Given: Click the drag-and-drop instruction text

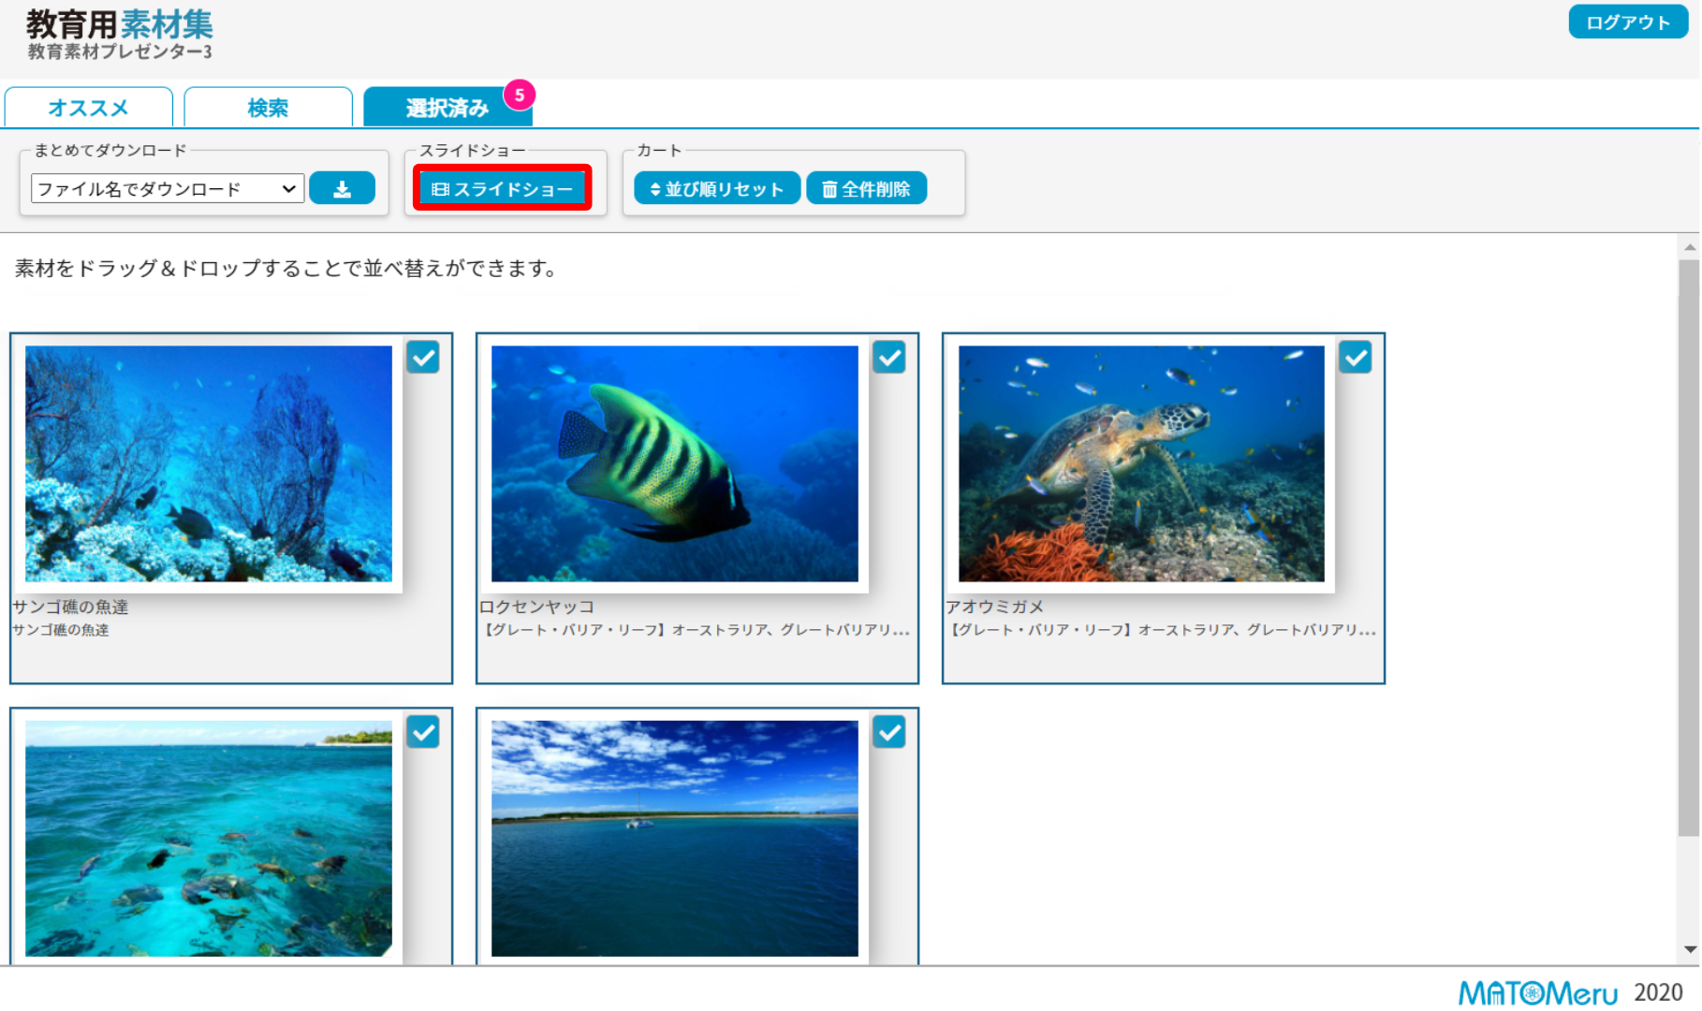Looking at the screenshot, I should 286,269.
